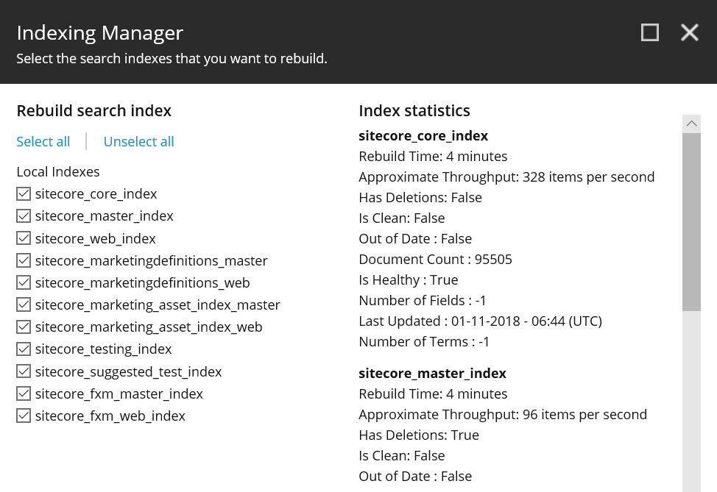Click 'Number of Fields : -1' text
The height and width of the screenshot is (492, 717).
pos(423,300)
